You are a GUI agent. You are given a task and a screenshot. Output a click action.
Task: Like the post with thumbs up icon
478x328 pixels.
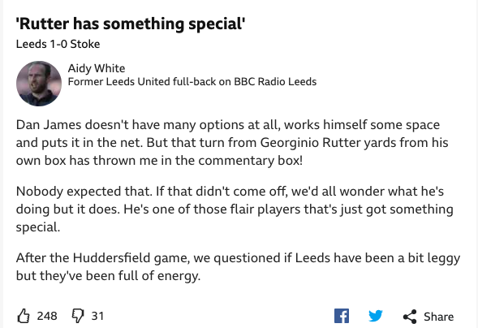pyautogui.click(x=24, y=316)
